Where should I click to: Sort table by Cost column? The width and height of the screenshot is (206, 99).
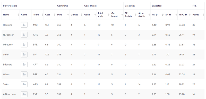tap(55, 15)
